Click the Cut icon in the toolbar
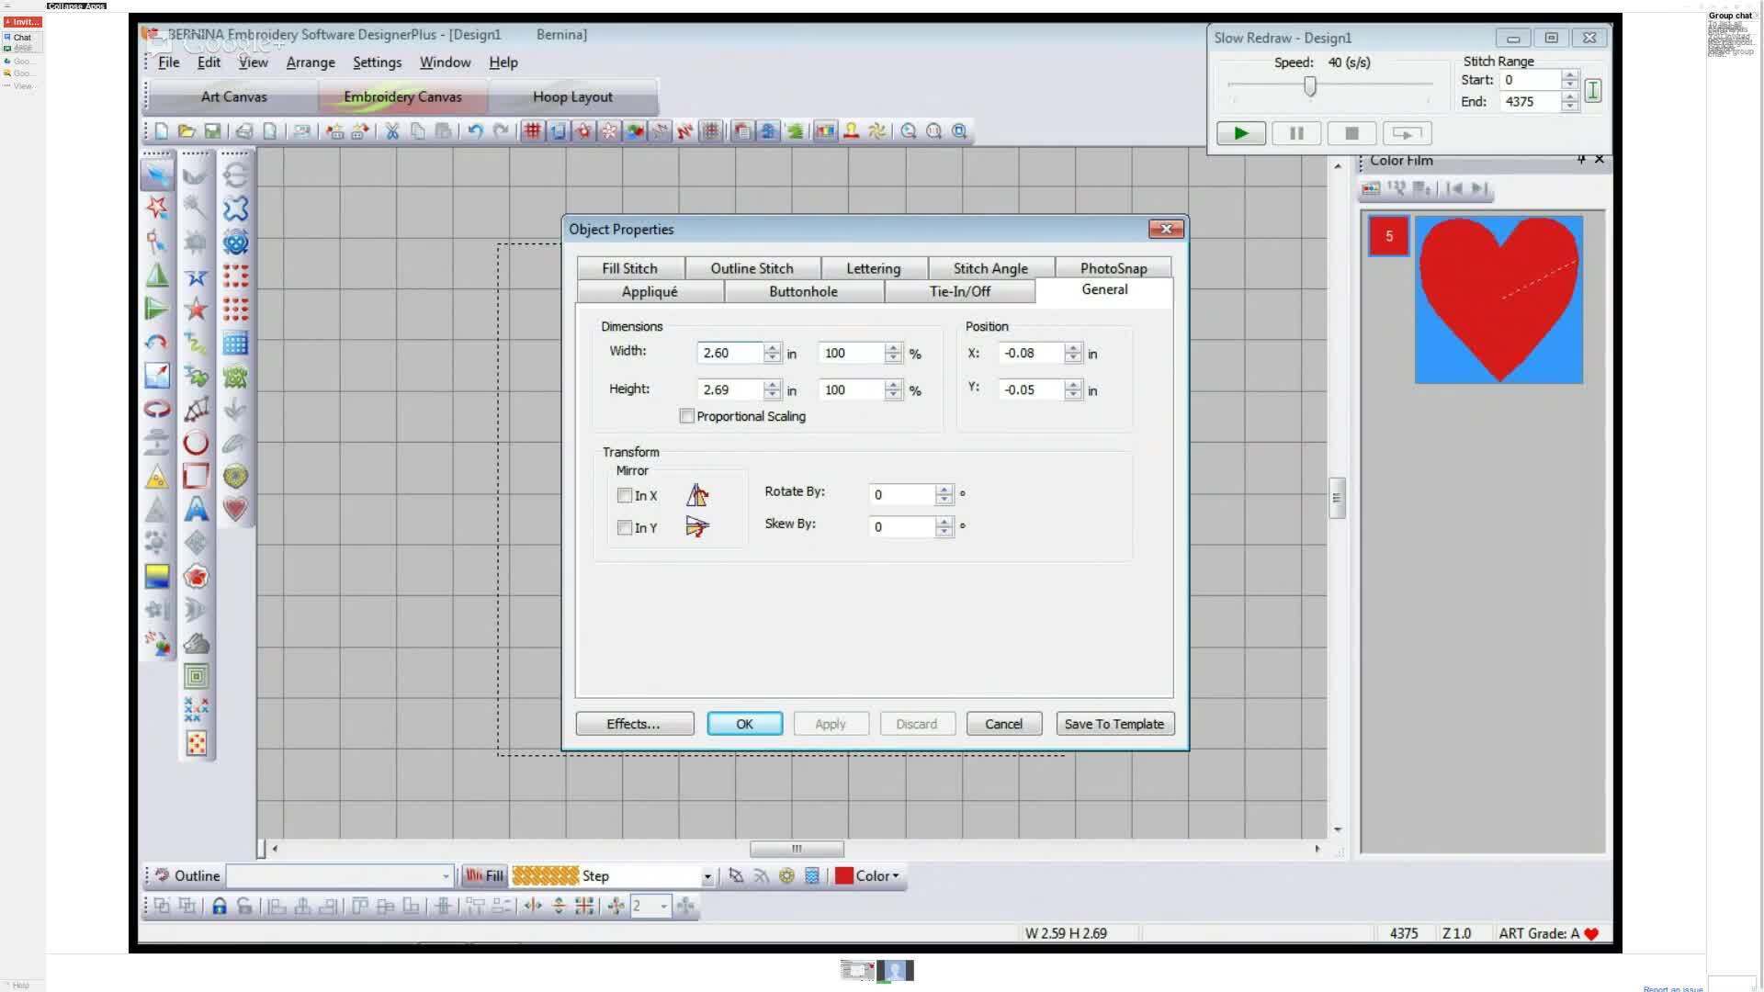The height and width of the screenshot is (992, 1764). 392,131
